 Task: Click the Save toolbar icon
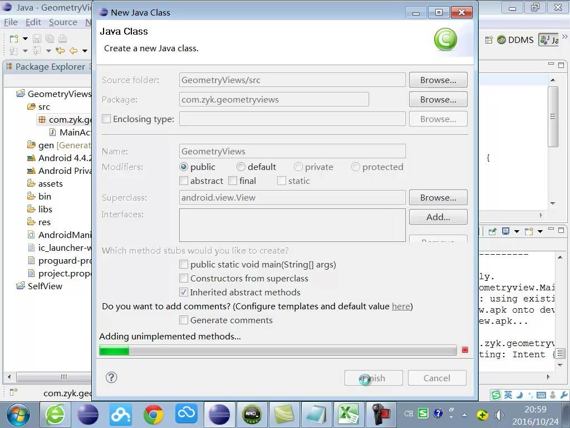[x=37, y=38]
